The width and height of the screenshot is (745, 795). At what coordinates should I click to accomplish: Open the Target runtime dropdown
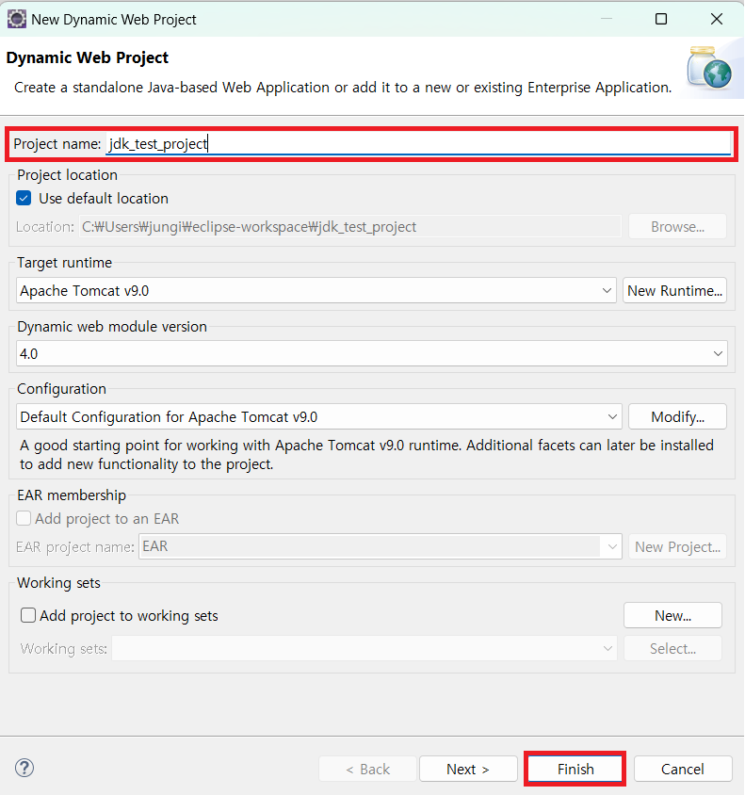point(316,290)
